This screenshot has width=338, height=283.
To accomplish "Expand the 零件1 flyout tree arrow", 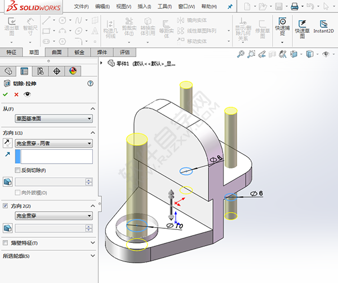I will [101, 63].
